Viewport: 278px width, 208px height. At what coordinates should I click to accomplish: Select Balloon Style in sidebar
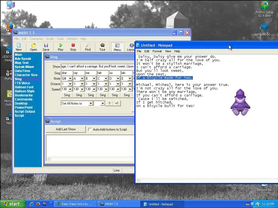click(24, 91)
